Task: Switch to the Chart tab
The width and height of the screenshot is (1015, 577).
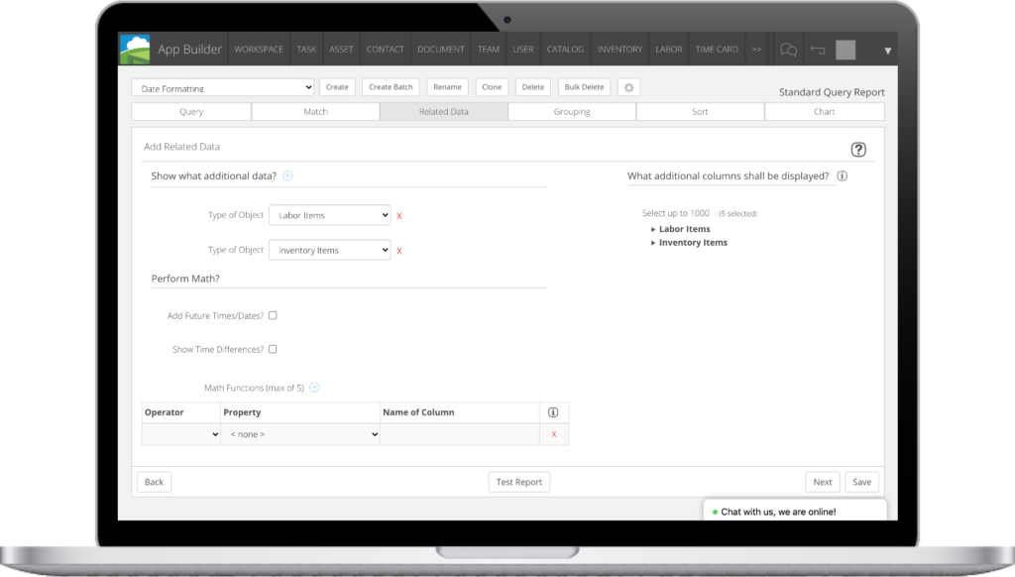Action: (825, 111)
